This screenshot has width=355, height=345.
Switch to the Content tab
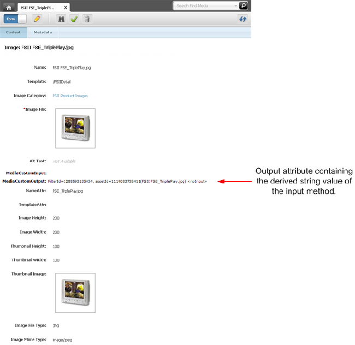tap(13, 32)
